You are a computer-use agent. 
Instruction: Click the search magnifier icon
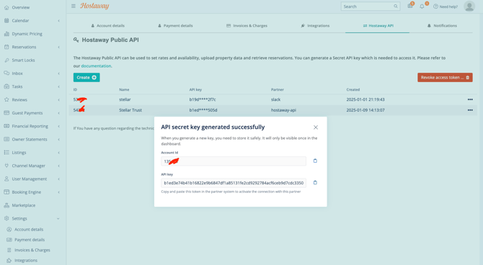(396, 6)
